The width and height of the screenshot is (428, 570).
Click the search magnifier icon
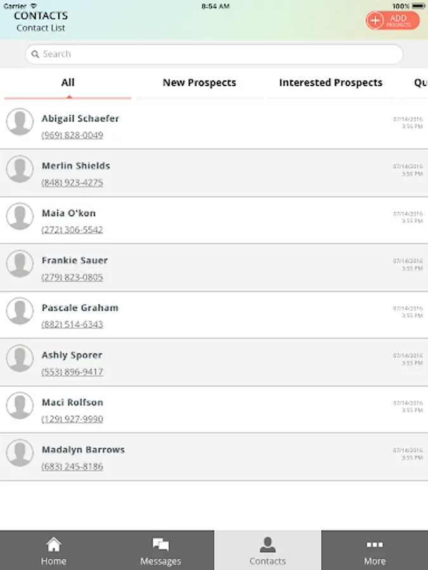36,54
